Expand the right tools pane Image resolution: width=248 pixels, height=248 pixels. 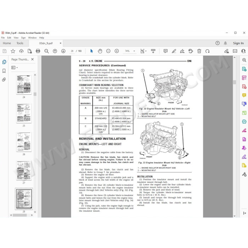[244, 213]
